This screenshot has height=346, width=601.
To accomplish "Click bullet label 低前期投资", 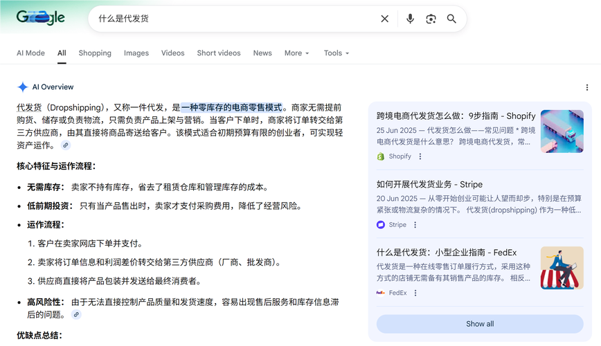I will tap(50, 206).
